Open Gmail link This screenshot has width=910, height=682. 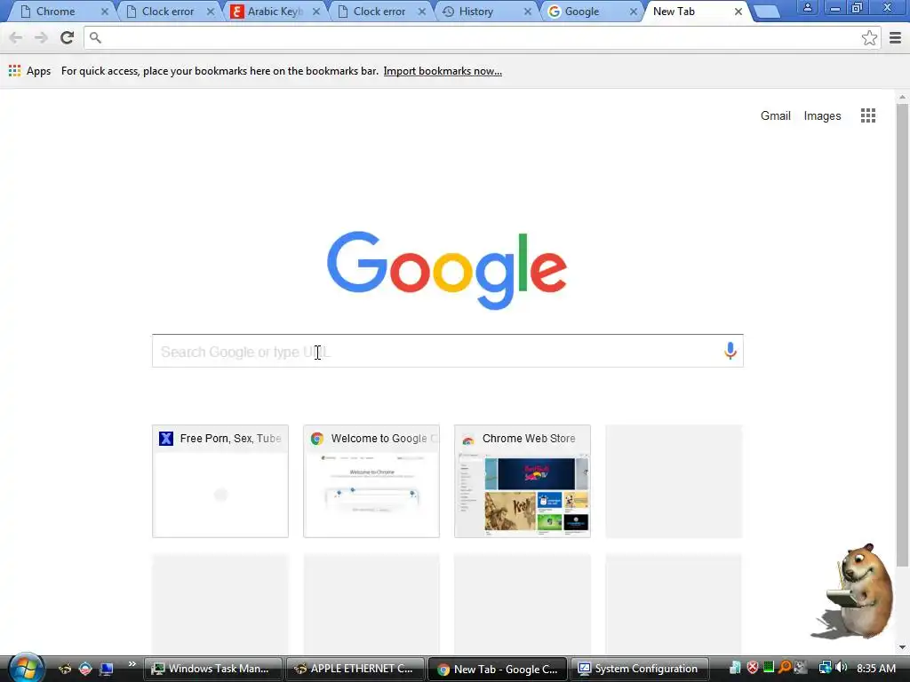coord(775,115)
